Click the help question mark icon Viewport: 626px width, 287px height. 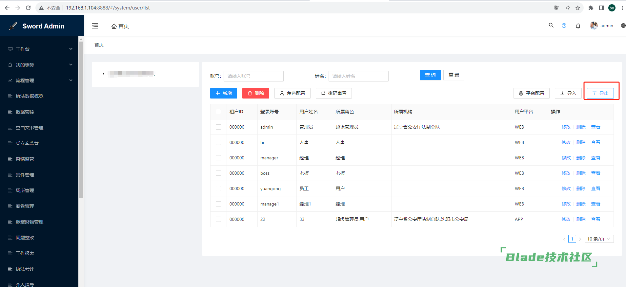click(x=564, y=26)
